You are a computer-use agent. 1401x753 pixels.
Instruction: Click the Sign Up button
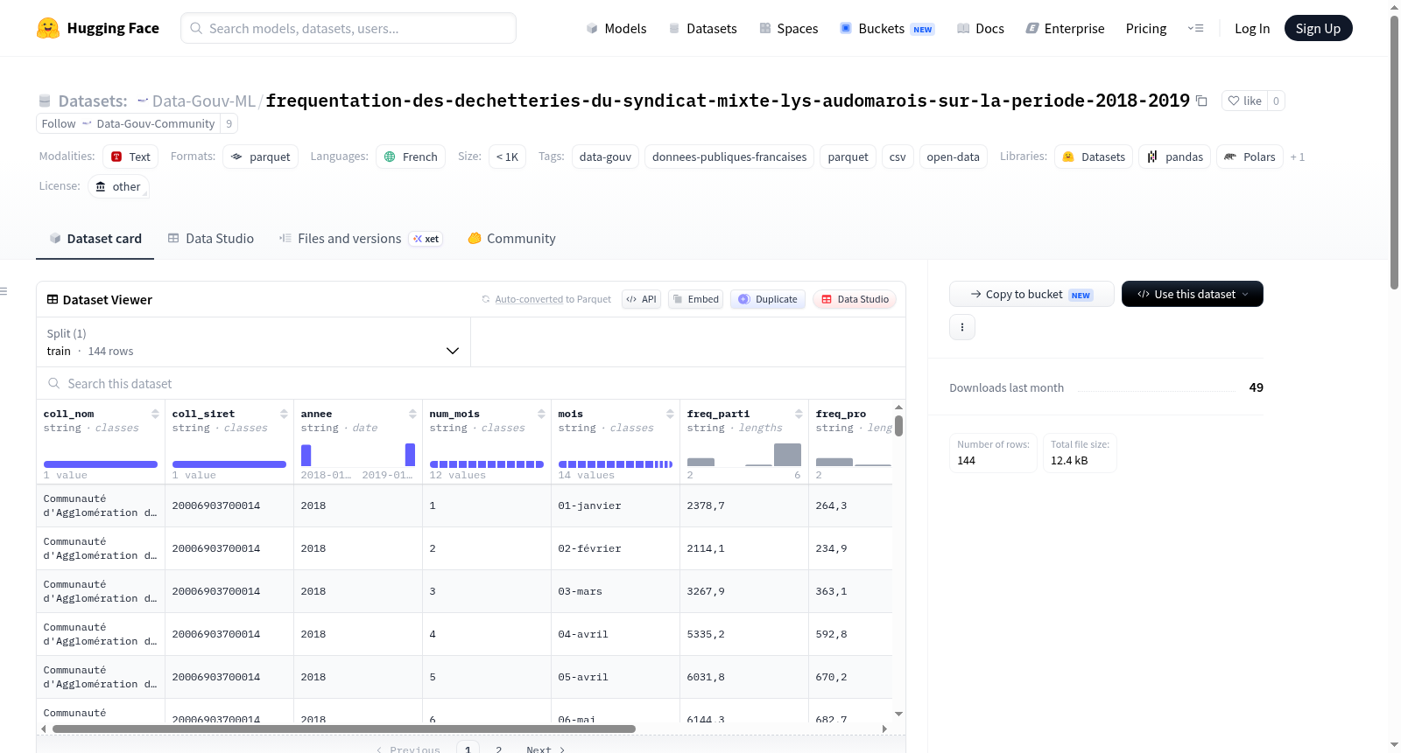coord(1318,28)
